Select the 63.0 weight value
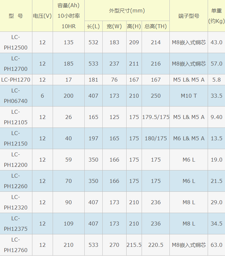The image size is (225, 256). 216,245
